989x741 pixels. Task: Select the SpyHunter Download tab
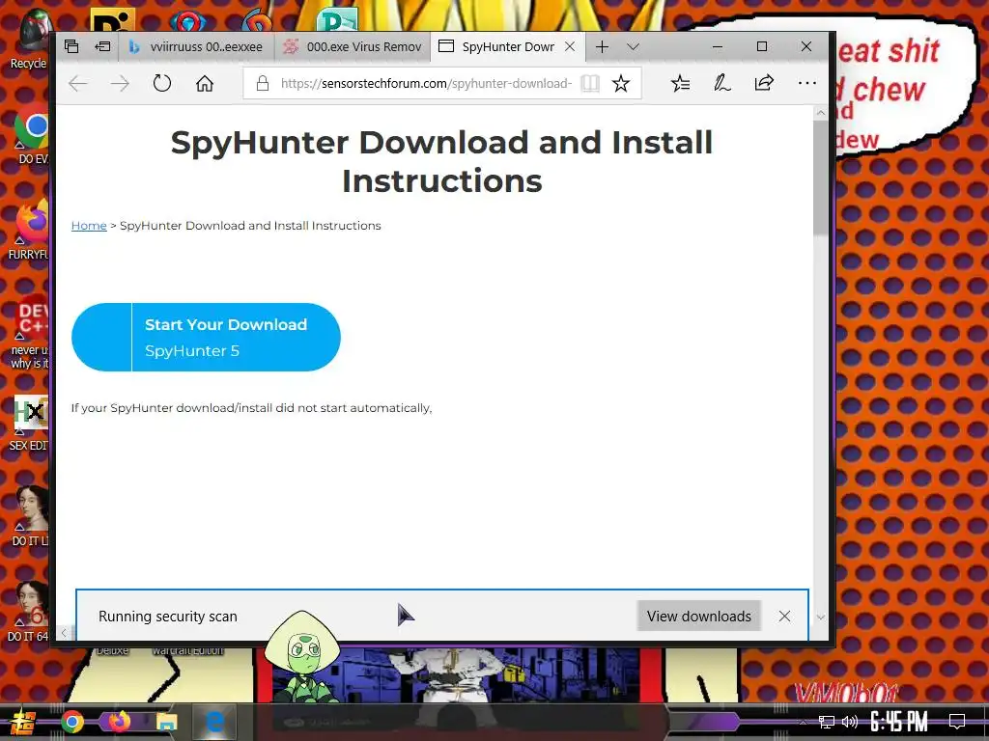[497, 46]
